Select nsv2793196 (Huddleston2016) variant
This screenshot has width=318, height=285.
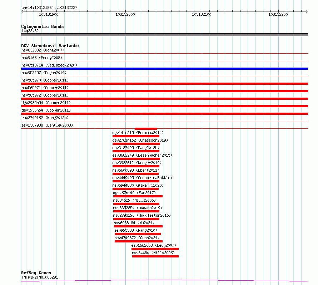(x=142, y=215)
